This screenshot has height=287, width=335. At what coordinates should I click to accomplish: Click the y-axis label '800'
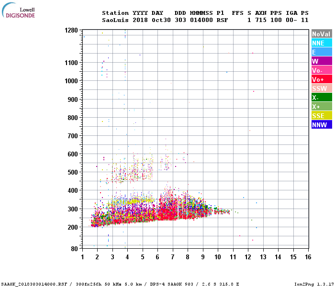[73, 118]
